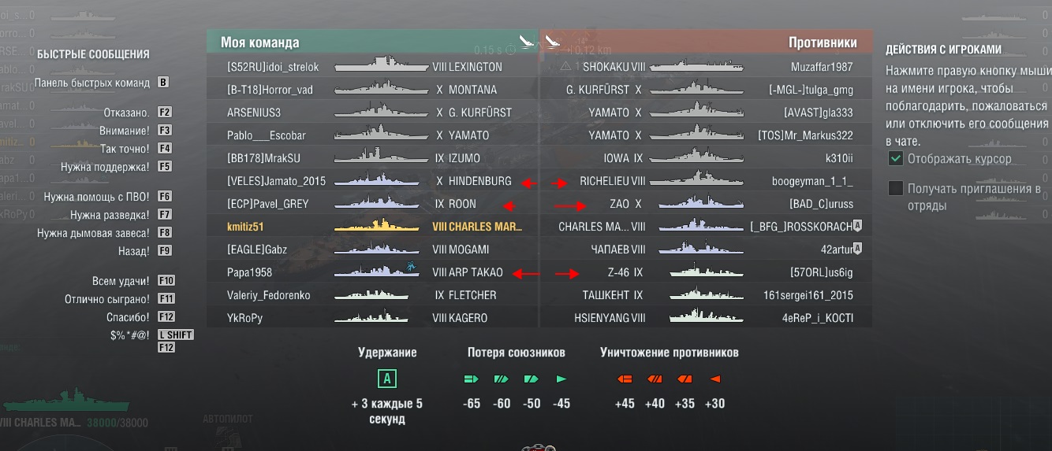Click the green battleship loss icon above -65

click(472, 379)
